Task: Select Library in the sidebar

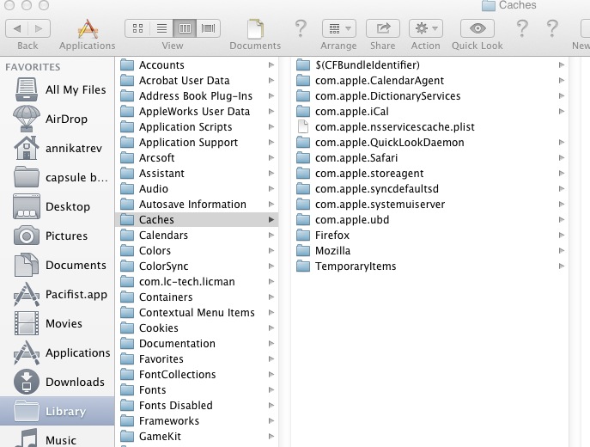Action: [58, 411]
